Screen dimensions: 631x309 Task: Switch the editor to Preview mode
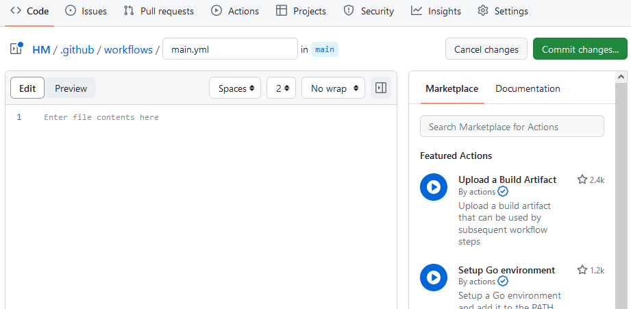pyautogui.click(x=71, y=88)
